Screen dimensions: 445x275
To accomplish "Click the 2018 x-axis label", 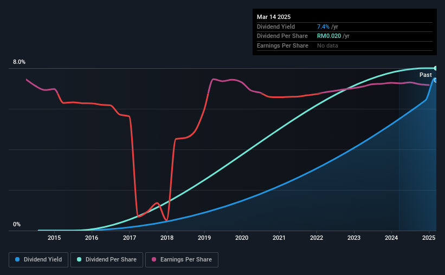I will 167,238.
